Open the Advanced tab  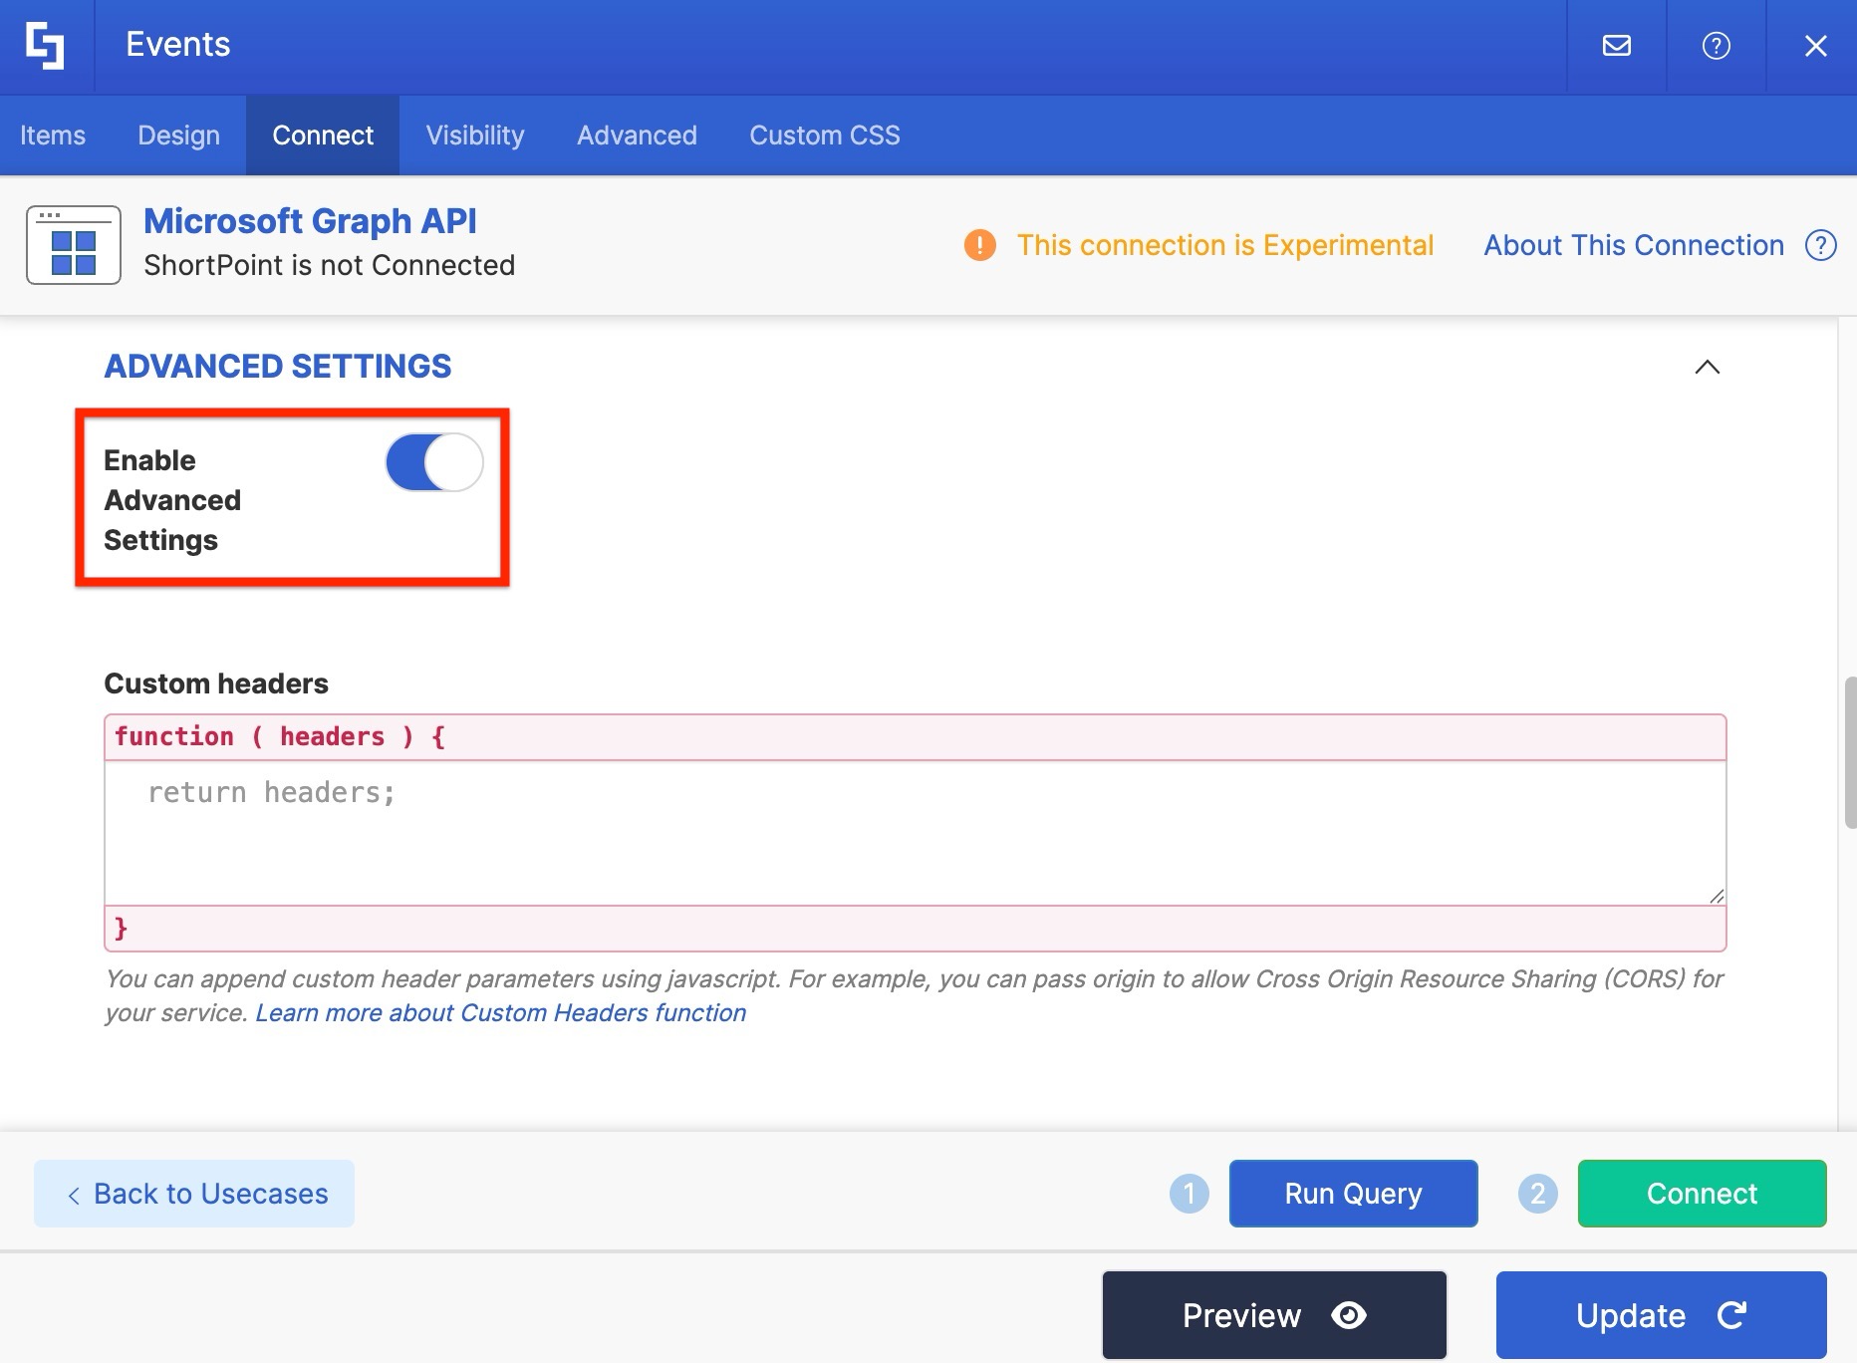[x=637, y=136]
